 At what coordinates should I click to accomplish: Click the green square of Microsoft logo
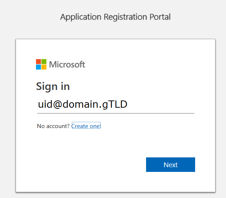click(44, 61)
